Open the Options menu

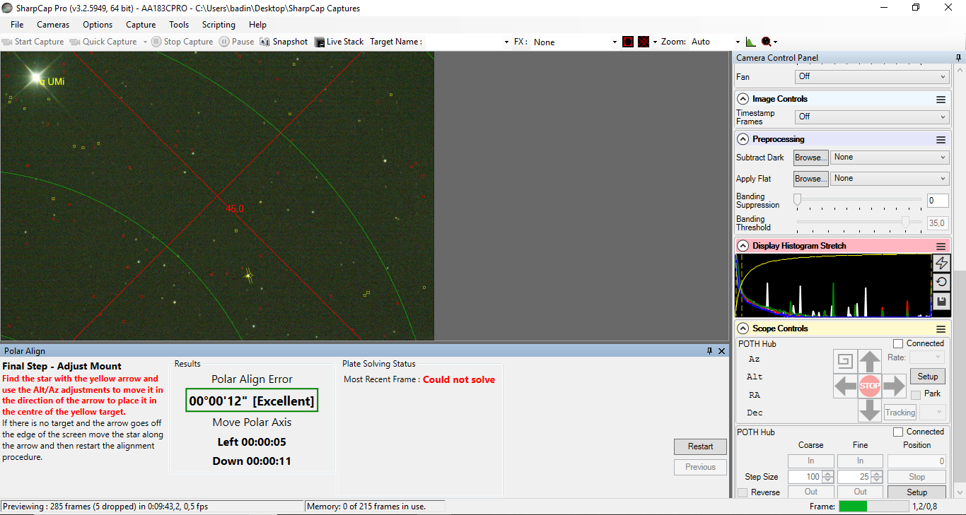[x=98, y=25]
